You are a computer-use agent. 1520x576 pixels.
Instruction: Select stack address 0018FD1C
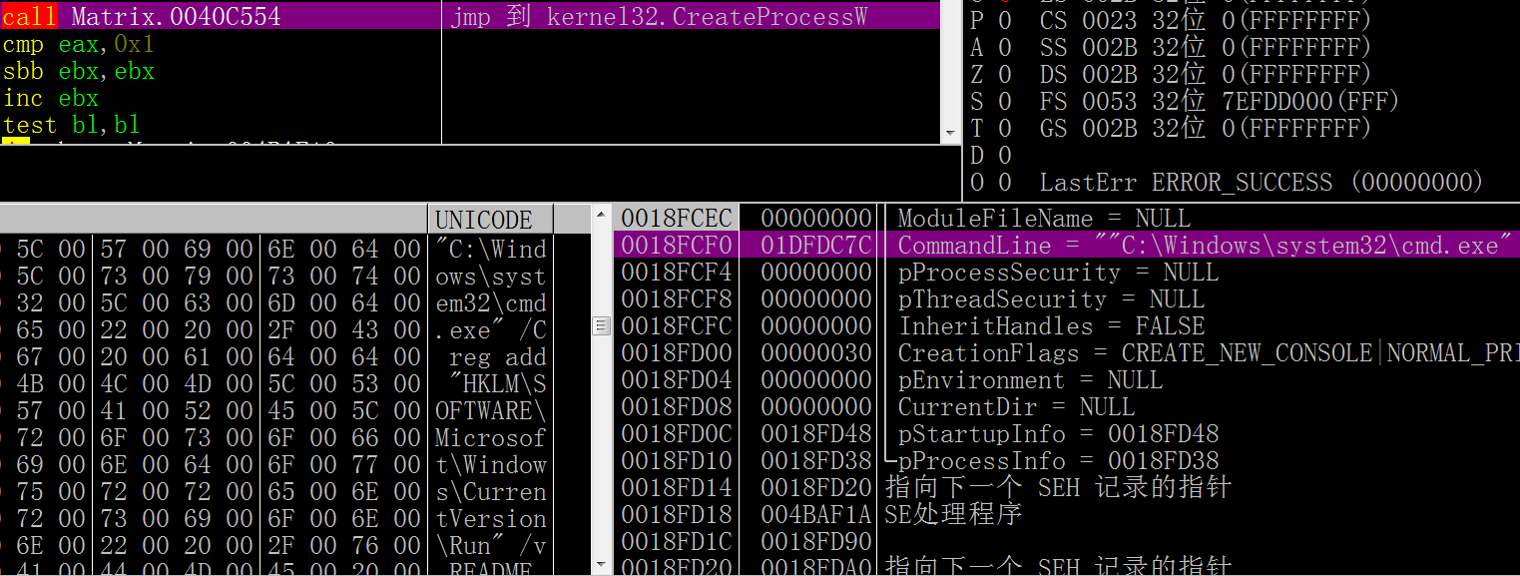[x=677, y=541]
